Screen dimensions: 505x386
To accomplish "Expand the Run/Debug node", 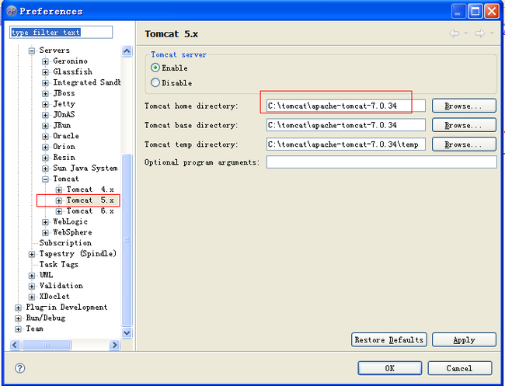I will [x=18, y=318].
